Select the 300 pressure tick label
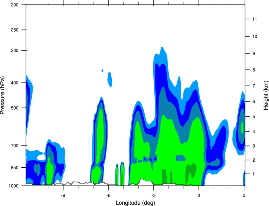This screenshot has height=206, width=269. [x=15, y=50]
